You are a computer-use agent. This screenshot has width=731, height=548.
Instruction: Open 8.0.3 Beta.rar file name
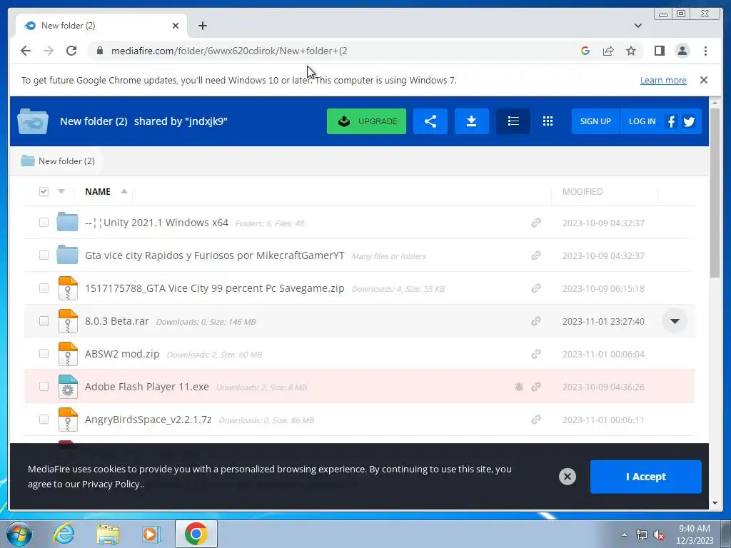pyautogui.click(x=117, y=321)
